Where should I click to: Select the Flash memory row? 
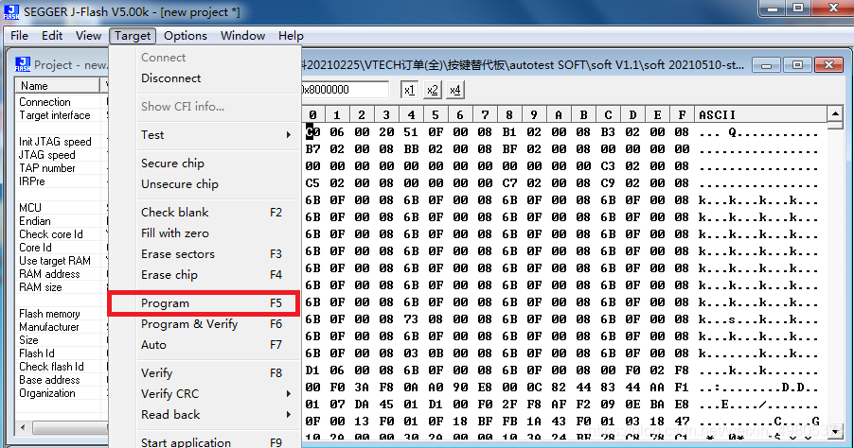(60, 314)
